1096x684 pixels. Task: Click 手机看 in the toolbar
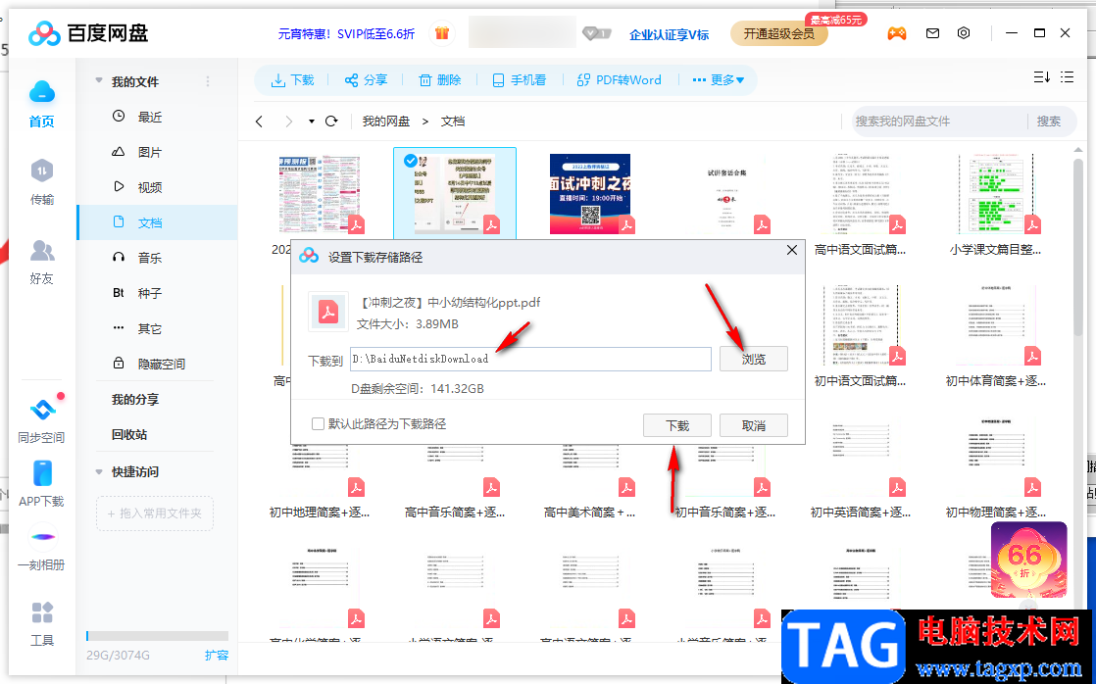coord(519,80)
